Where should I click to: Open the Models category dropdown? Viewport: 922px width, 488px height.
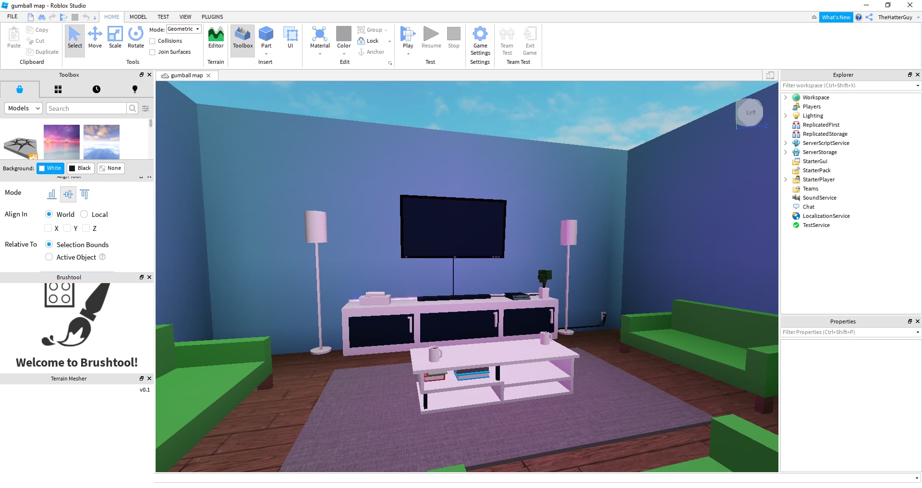click(23, 108)
